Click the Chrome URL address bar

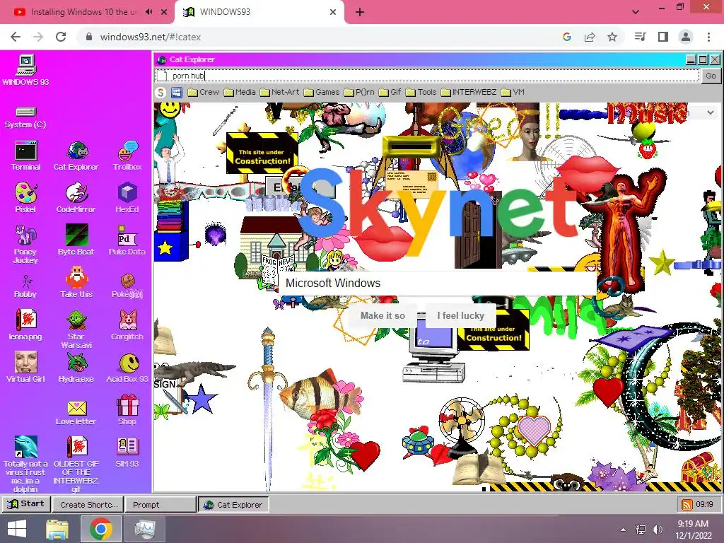(x=319, y=37)
